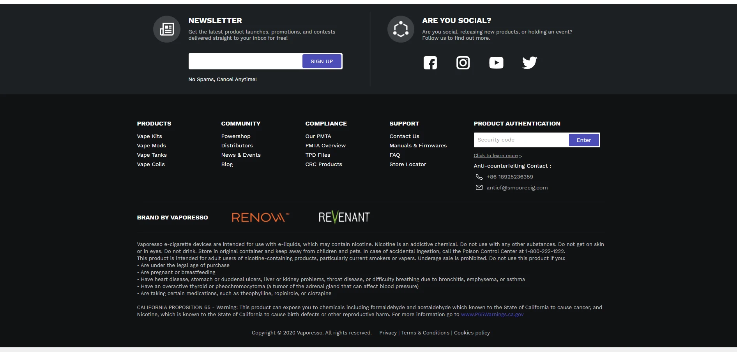Open the Vape Tanks link
Screen dimensions: 737x352
click(152, 155)
